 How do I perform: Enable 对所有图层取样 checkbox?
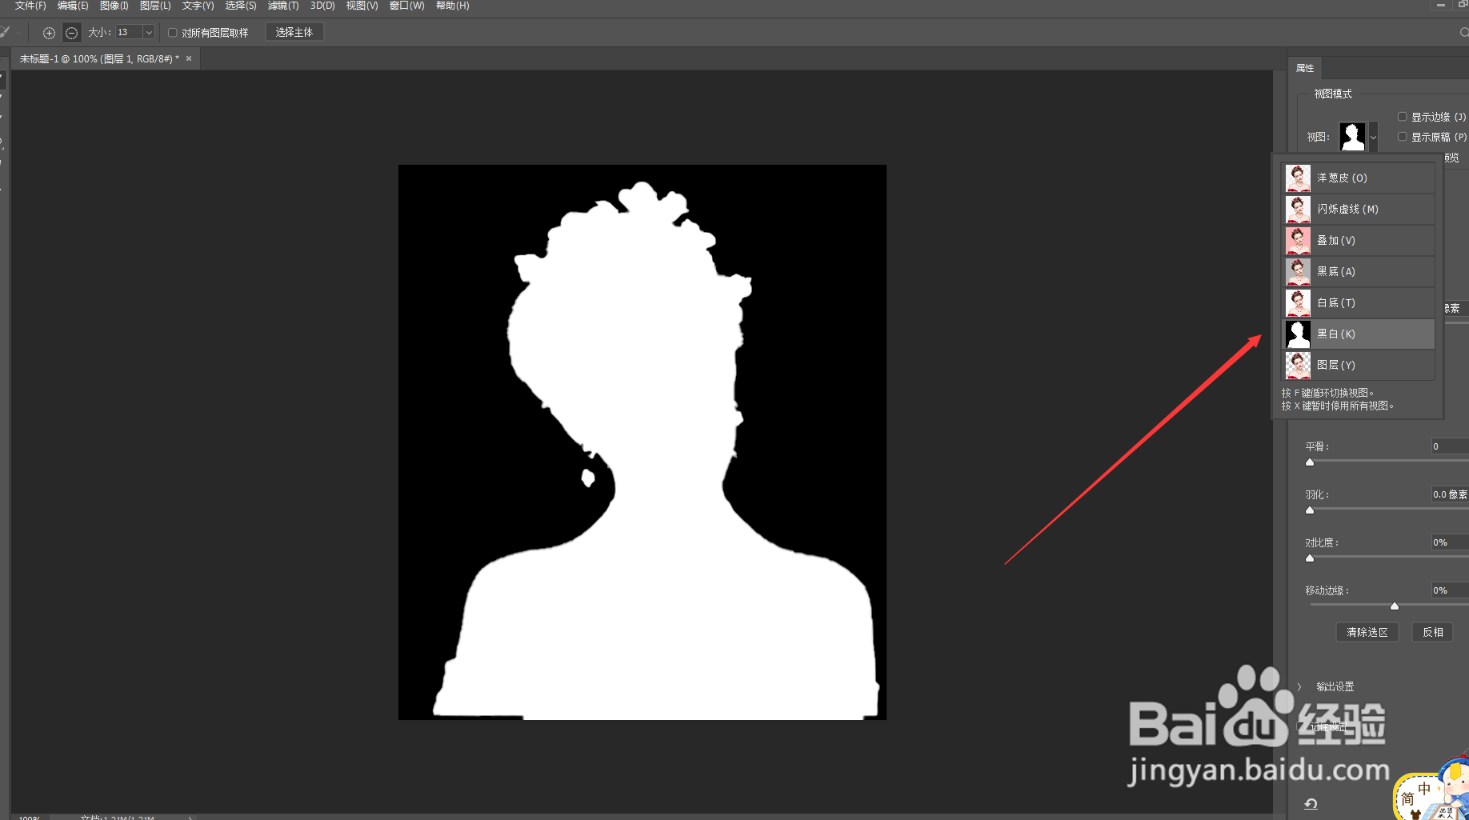tap(172, 33)
